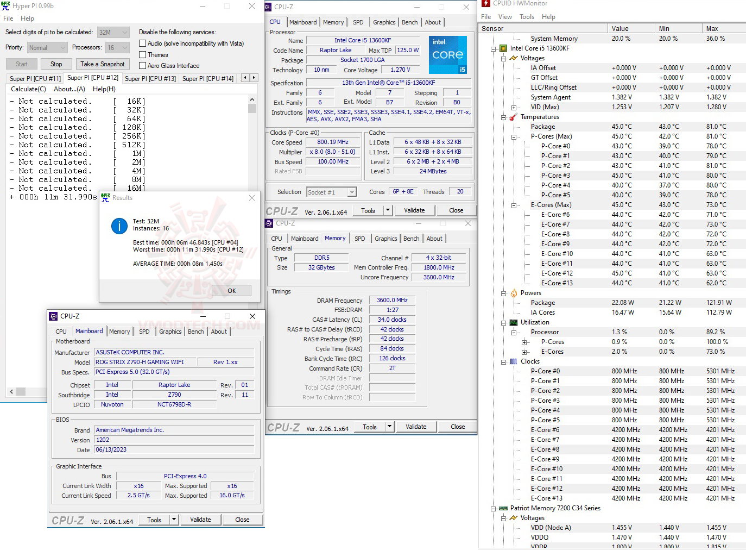Open the Socket #1 selection dropdown
Viewport: 746px width, 550px height.
click(x=331, y=192)
